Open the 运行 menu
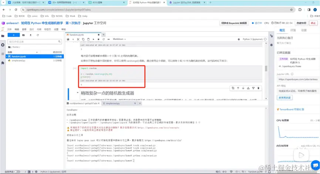The height and width of the screenshot is (174, 320). (32, 29)
